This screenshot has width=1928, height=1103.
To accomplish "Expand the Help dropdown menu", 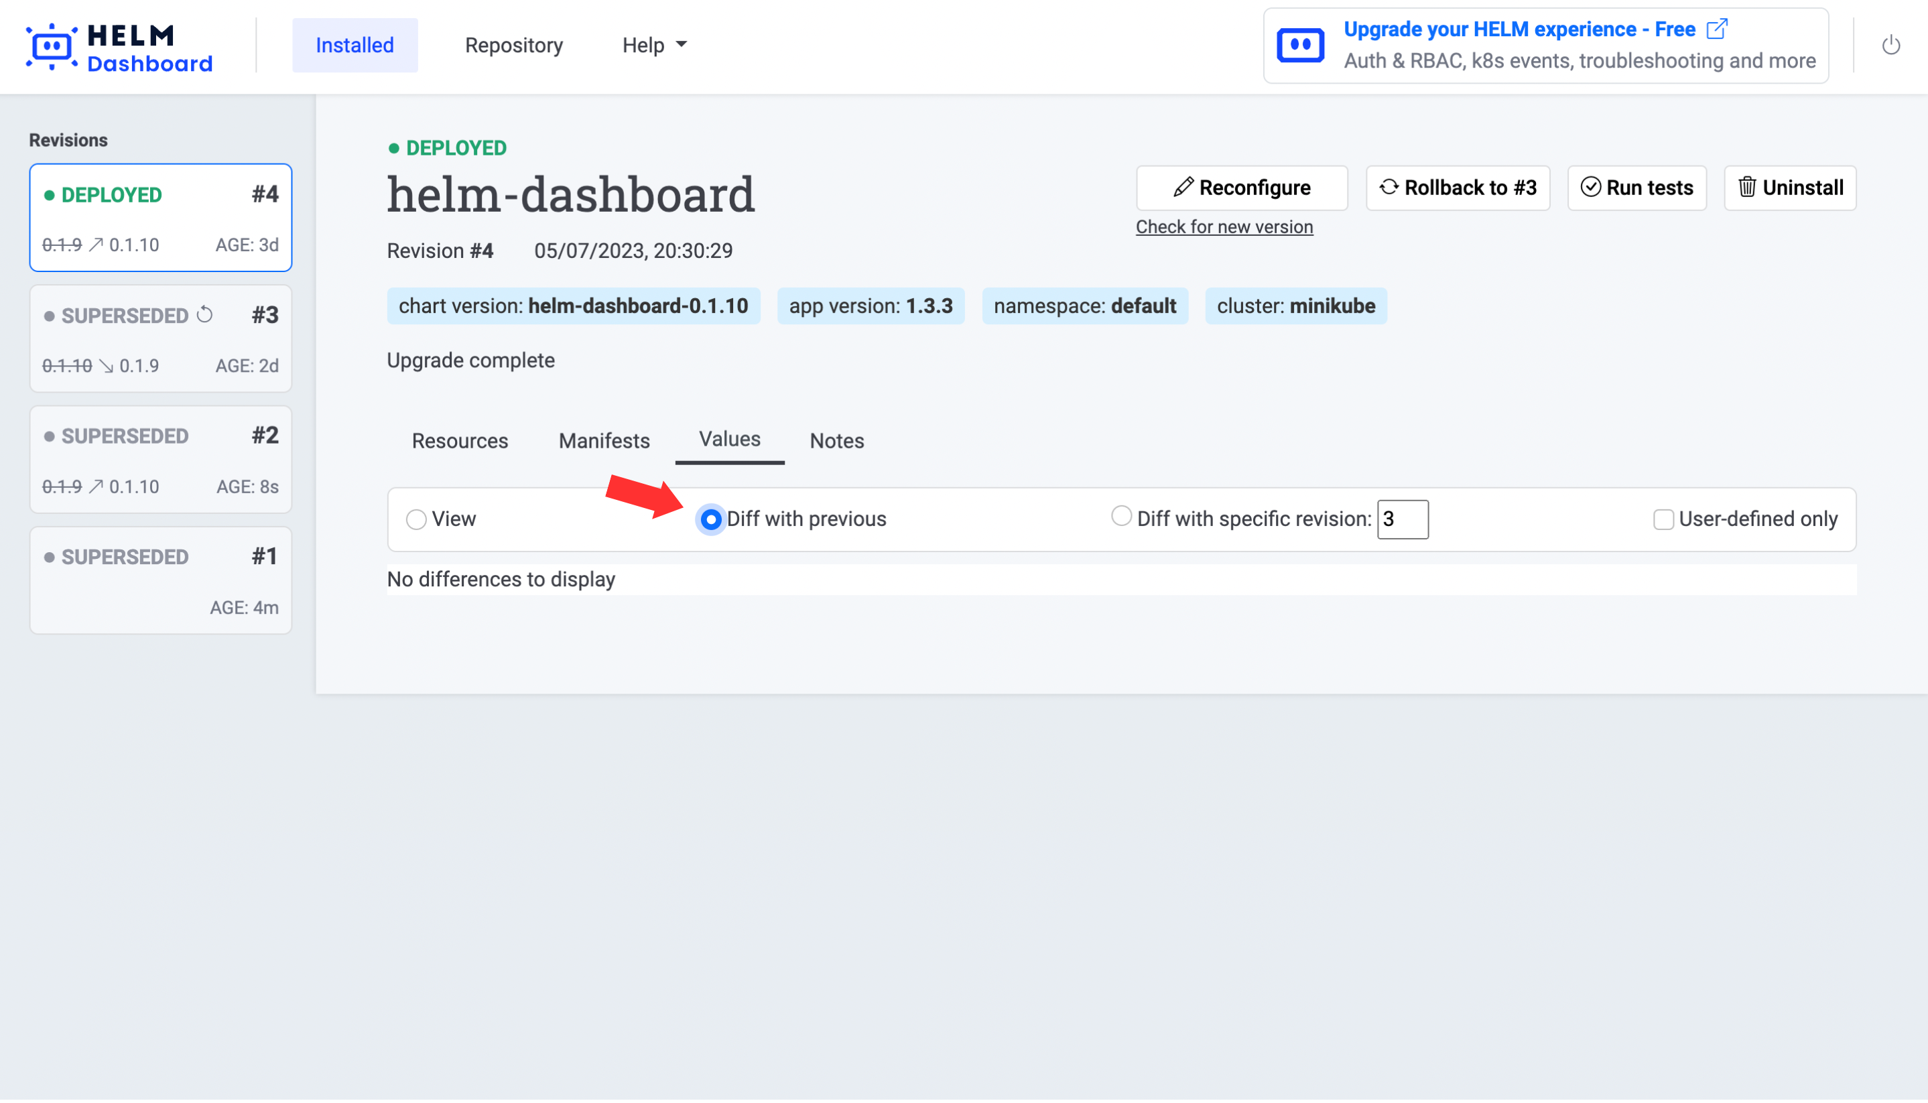I will [655, 46].
